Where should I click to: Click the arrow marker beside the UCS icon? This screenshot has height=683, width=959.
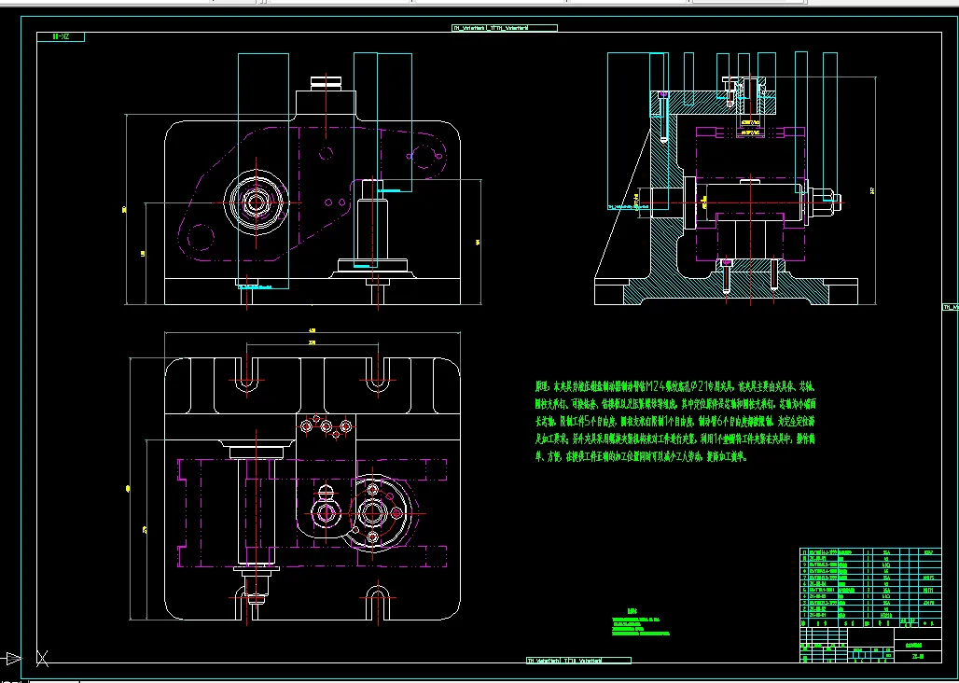pyautogui.click(x=13, y=658)
